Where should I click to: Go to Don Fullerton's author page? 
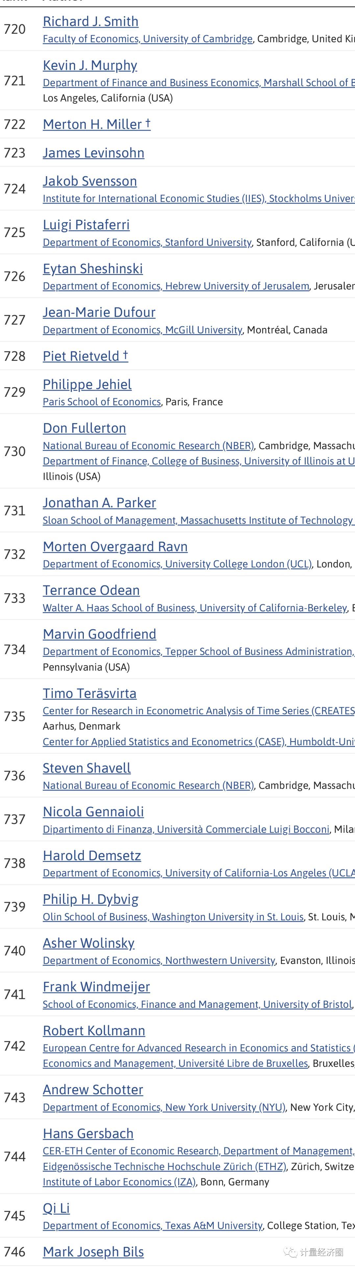[84, 428]
